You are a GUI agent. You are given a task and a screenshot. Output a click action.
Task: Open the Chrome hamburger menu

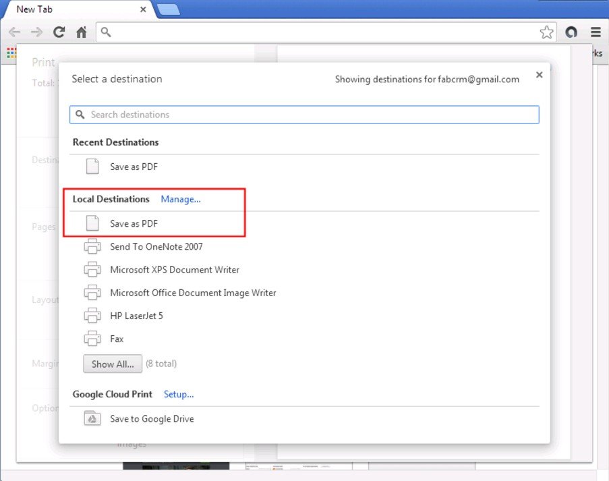pos(596,32)
